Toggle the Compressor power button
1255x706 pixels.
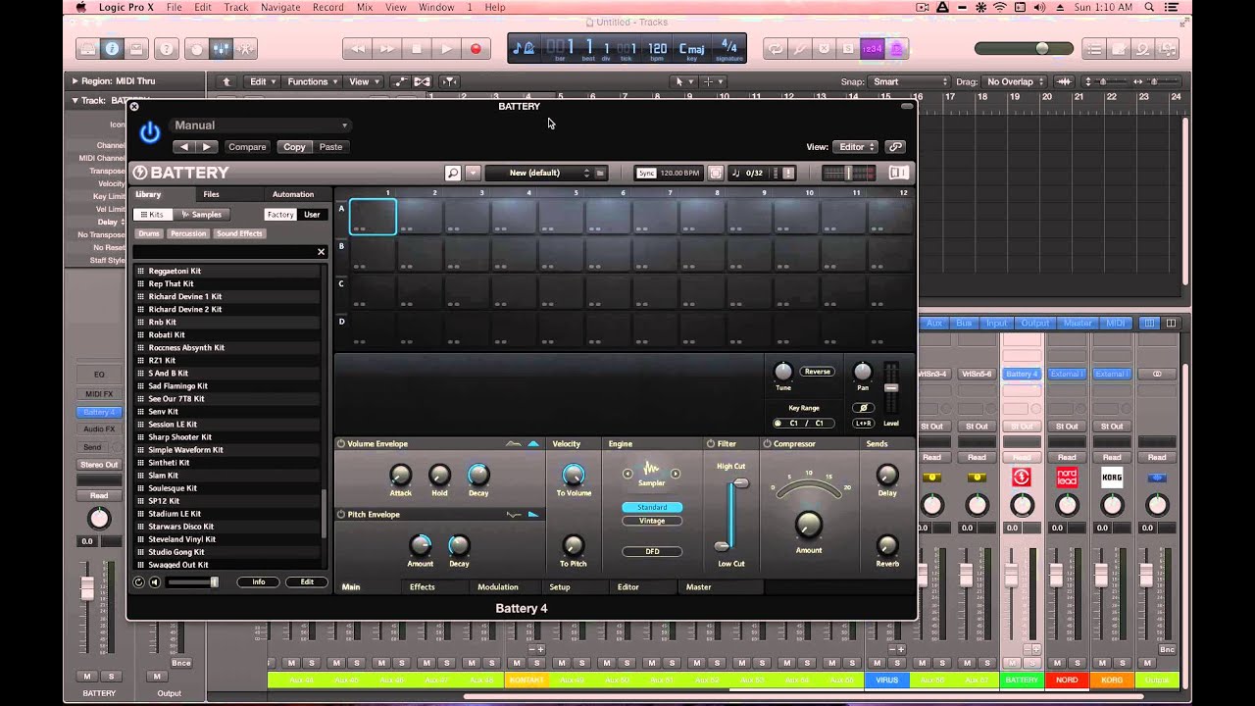tap(768, 444)
